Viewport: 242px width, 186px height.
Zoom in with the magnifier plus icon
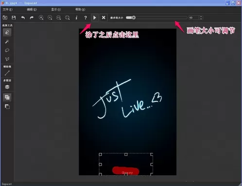(x=41, y=18)
